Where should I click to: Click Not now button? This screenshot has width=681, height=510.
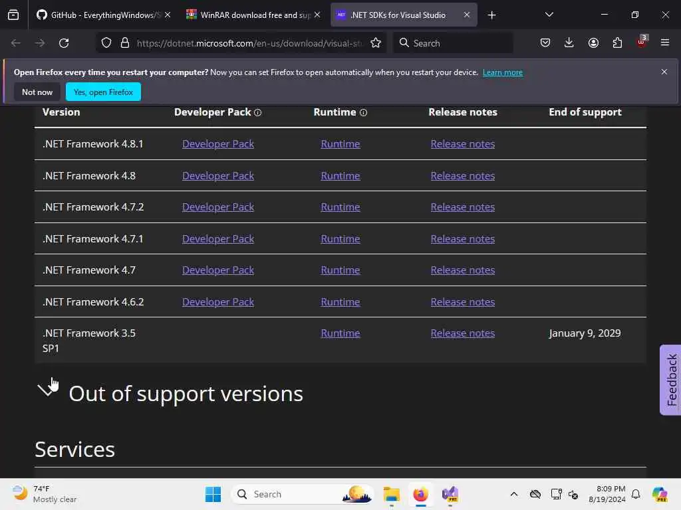[x=37, y=92]
